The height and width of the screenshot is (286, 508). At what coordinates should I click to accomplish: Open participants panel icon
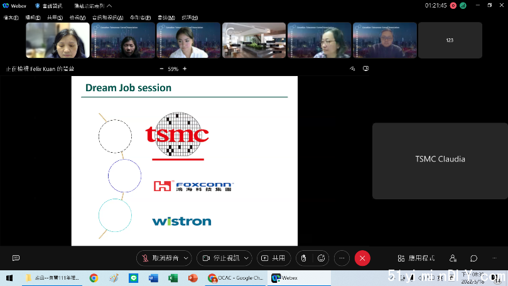[453, 258]
